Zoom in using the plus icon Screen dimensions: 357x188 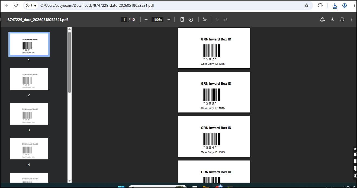point(169,19)
